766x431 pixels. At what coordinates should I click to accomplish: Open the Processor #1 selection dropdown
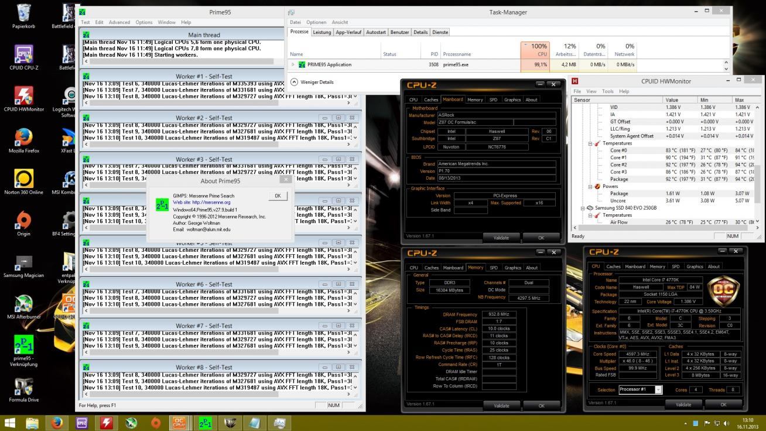658,390
